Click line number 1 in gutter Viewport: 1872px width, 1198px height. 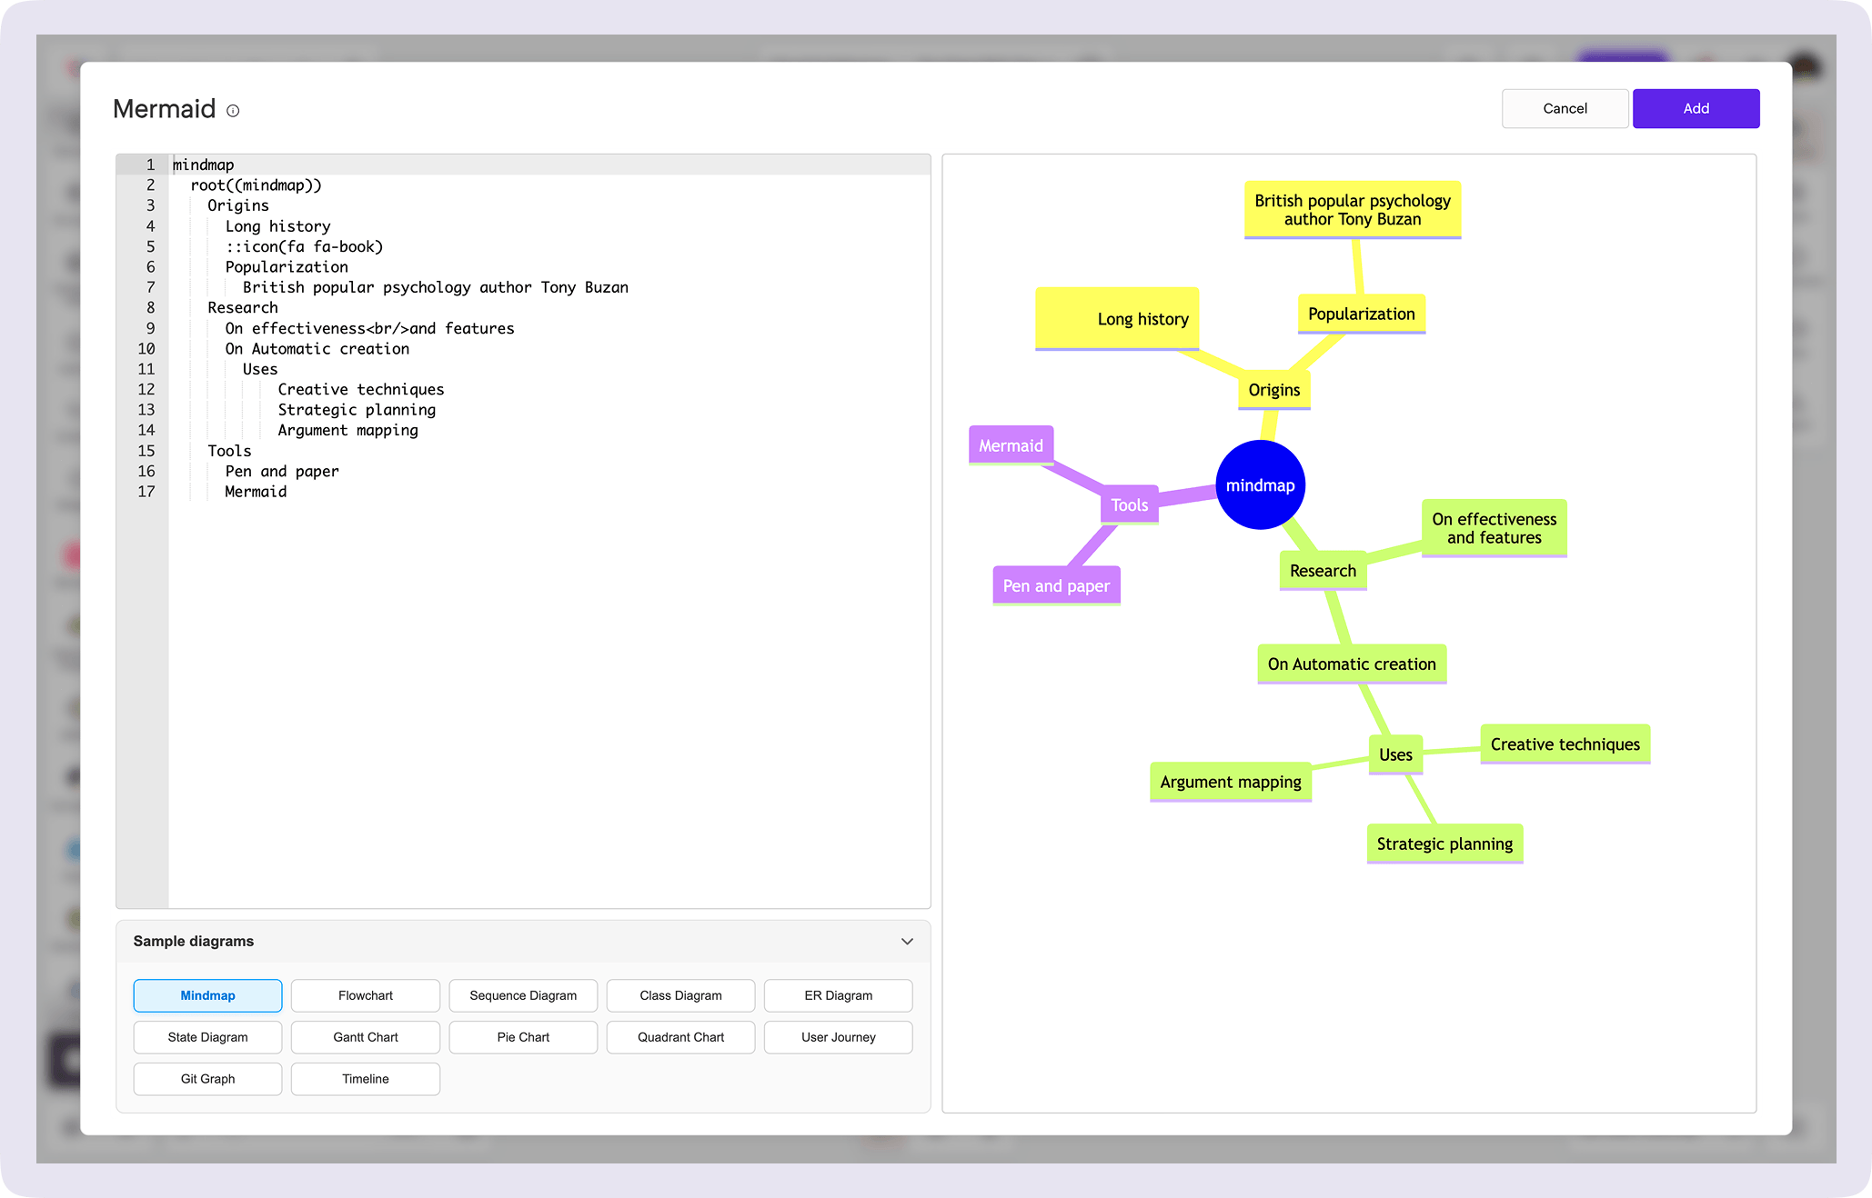click(x=151, y=165)
